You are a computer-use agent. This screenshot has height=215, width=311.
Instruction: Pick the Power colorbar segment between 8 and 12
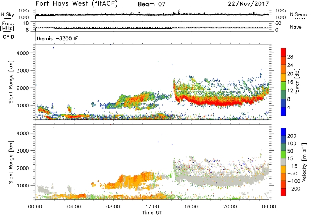[283, 94]
